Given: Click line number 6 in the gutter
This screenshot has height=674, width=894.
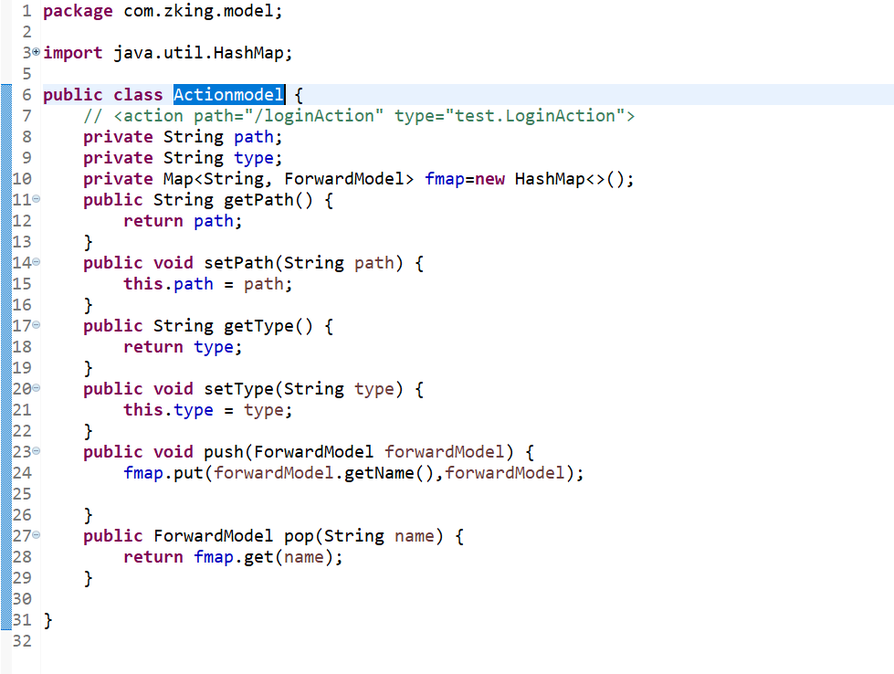Looking at the screenshot, I should 26,95.
